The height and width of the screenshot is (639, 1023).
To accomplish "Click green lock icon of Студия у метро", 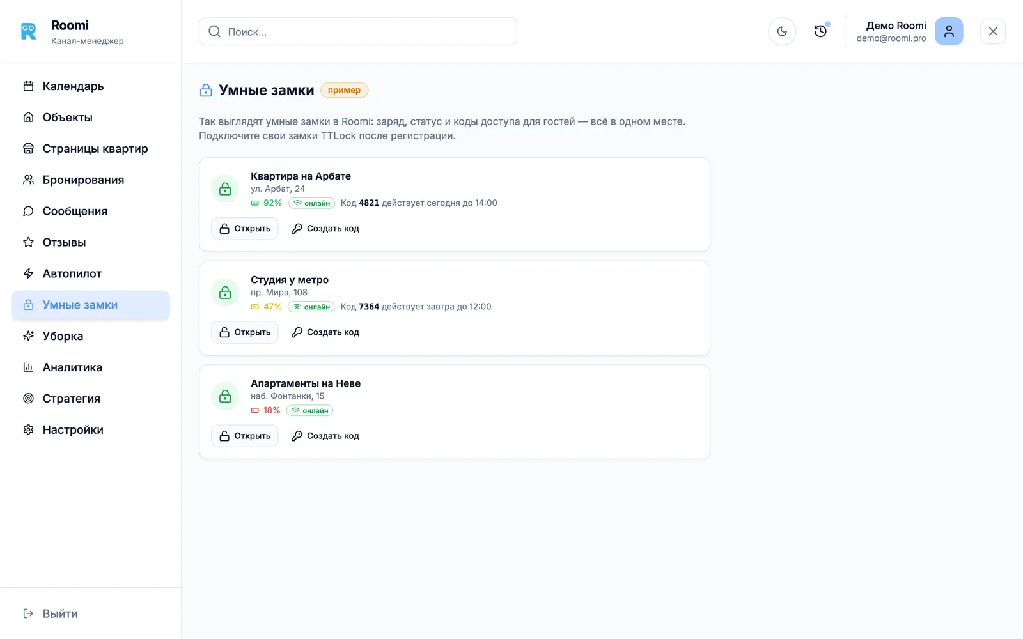I will click(225, 293).
